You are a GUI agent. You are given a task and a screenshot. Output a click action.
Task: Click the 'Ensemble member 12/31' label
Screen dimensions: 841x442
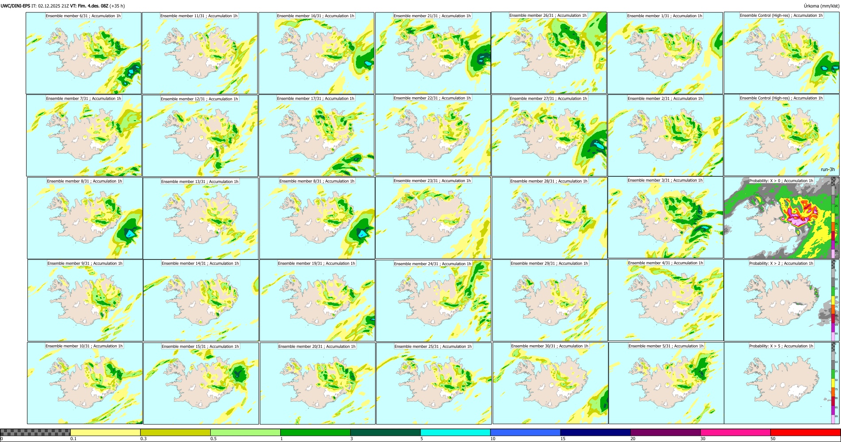200,99
